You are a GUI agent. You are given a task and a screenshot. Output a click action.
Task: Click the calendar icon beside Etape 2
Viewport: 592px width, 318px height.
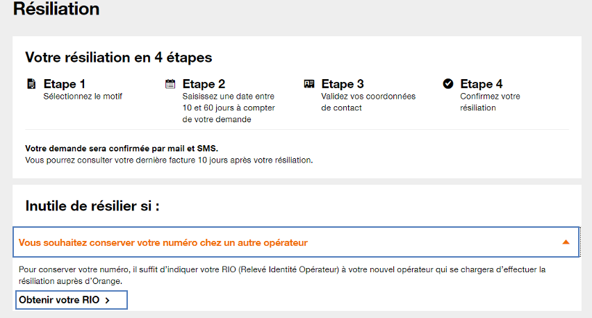coord(170,84)
